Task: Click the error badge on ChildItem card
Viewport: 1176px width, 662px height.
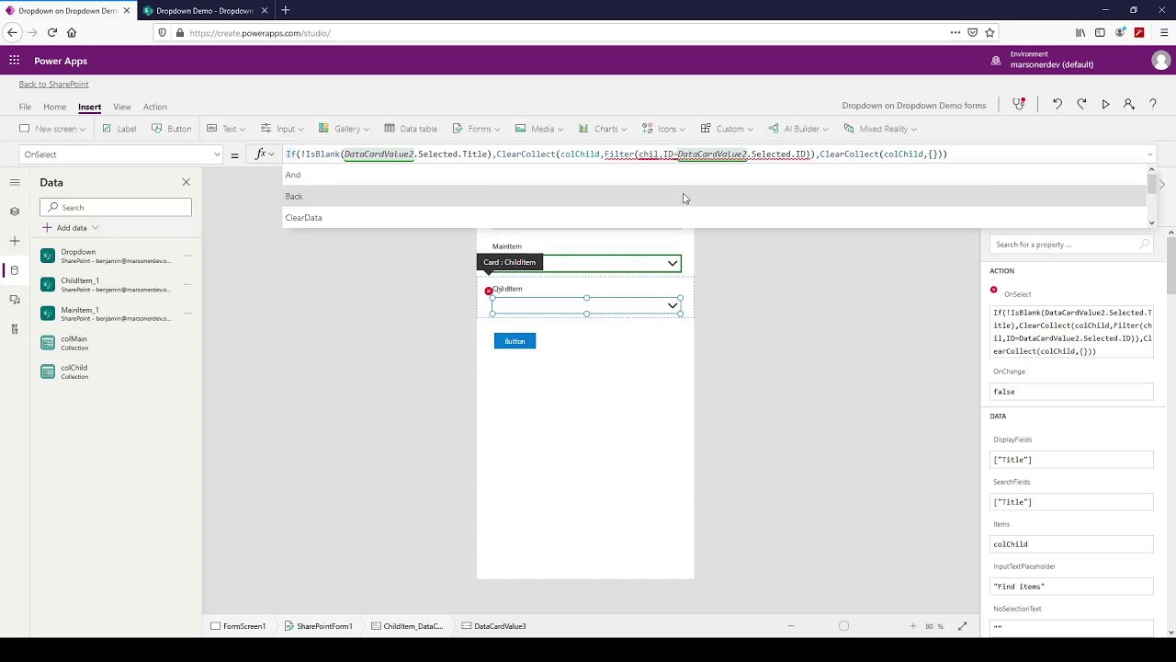Action: [489, 291]
